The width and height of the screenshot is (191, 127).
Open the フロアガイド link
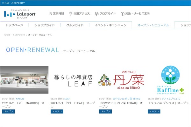108,13
